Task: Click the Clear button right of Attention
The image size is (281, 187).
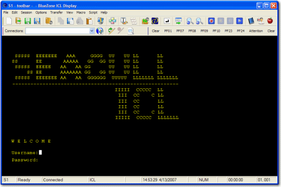Action: click(271, 31)
